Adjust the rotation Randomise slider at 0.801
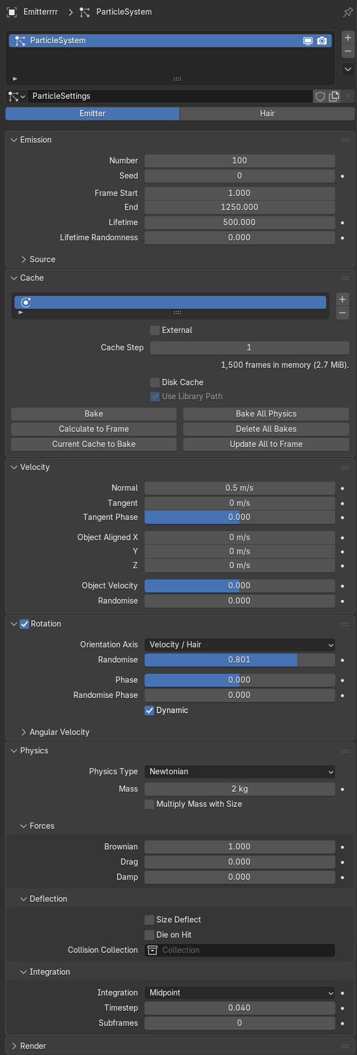357x1055 pixels. point(240,660)
